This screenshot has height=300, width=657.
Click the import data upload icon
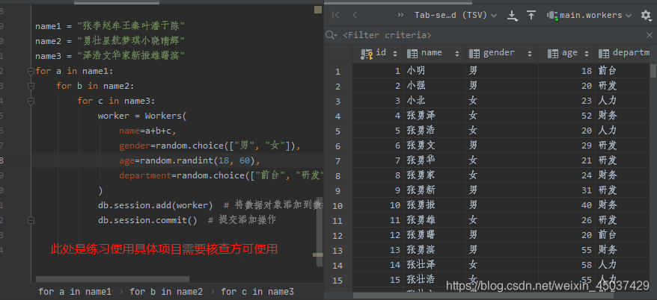(x=531, y=16)
